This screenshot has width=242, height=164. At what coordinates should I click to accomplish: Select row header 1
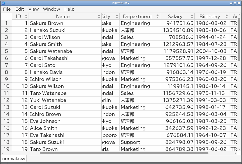6,23
